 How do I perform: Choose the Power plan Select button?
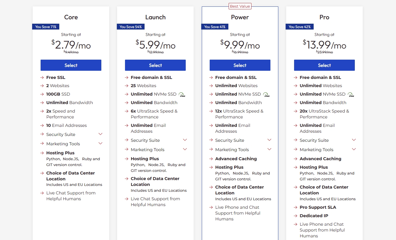point(240,65)
